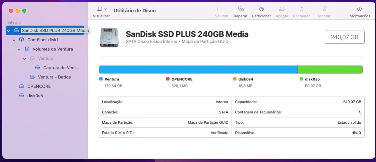Click the Montar mount icon
This screenshot has height=162, width=376.
[324, 9]
